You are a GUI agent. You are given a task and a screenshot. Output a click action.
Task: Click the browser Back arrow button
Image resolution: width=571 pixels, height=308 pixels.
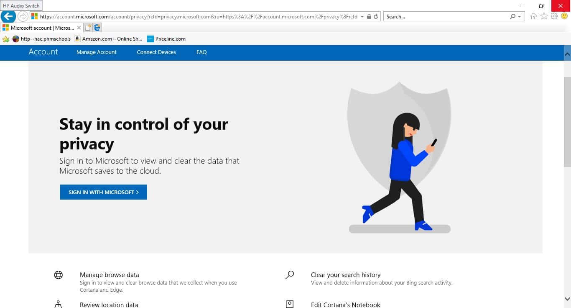(8, 16)
